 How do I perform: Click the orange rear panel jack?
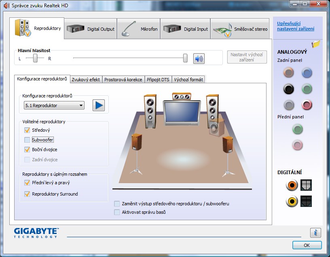coord(288,73)
